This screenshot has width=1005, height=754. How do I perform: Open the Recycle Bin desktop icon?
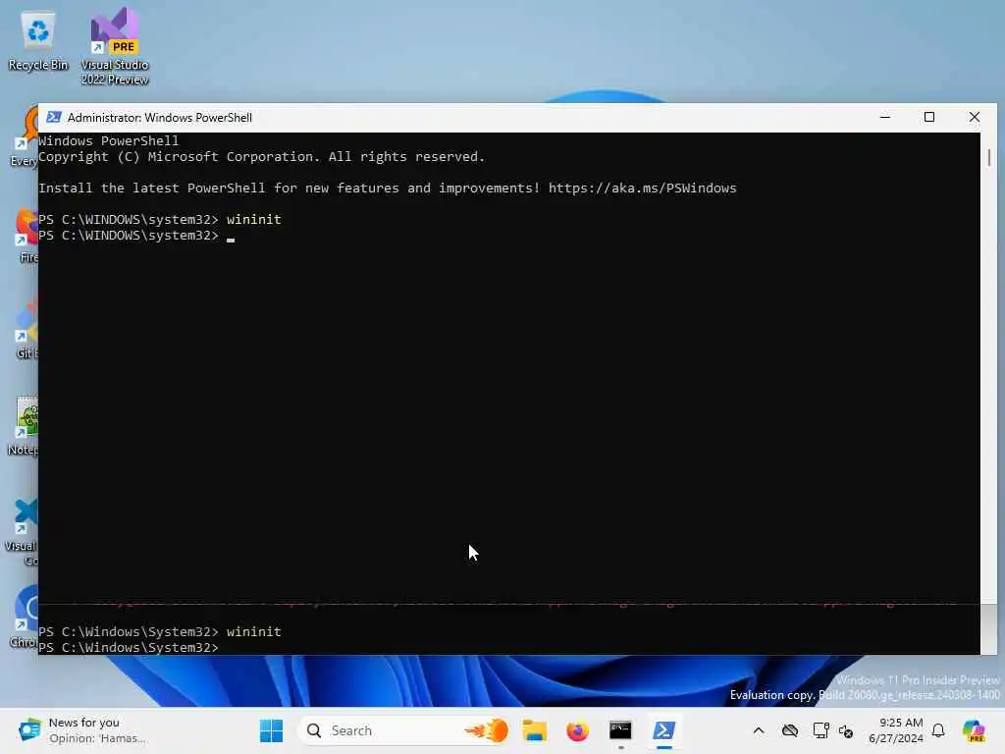[x=38, y=41]
